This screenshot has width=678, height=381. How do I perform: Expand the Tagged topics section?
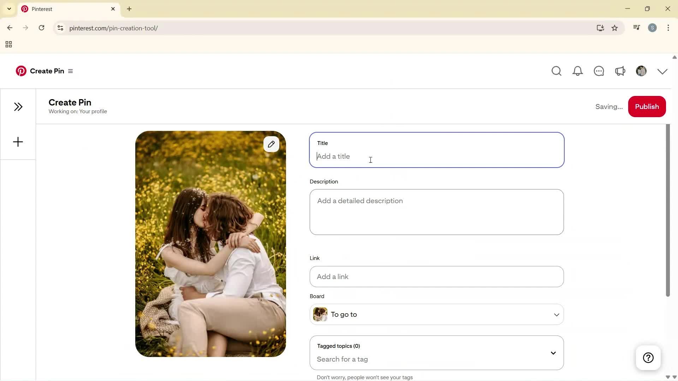point(553,353)
